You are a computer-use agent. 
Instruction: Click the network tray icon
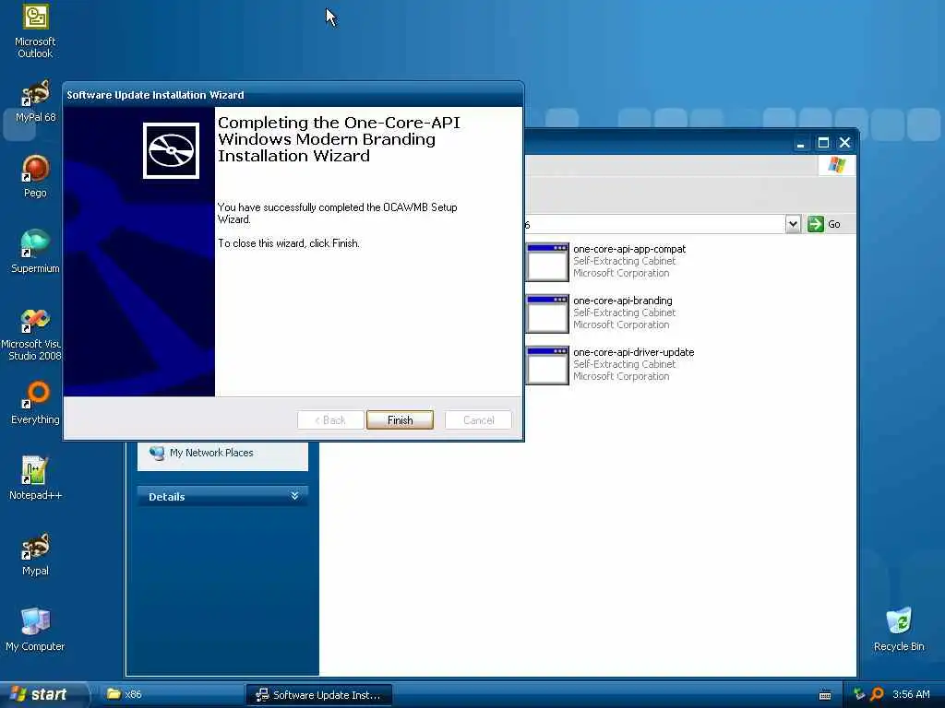click(x=859, y=694)
